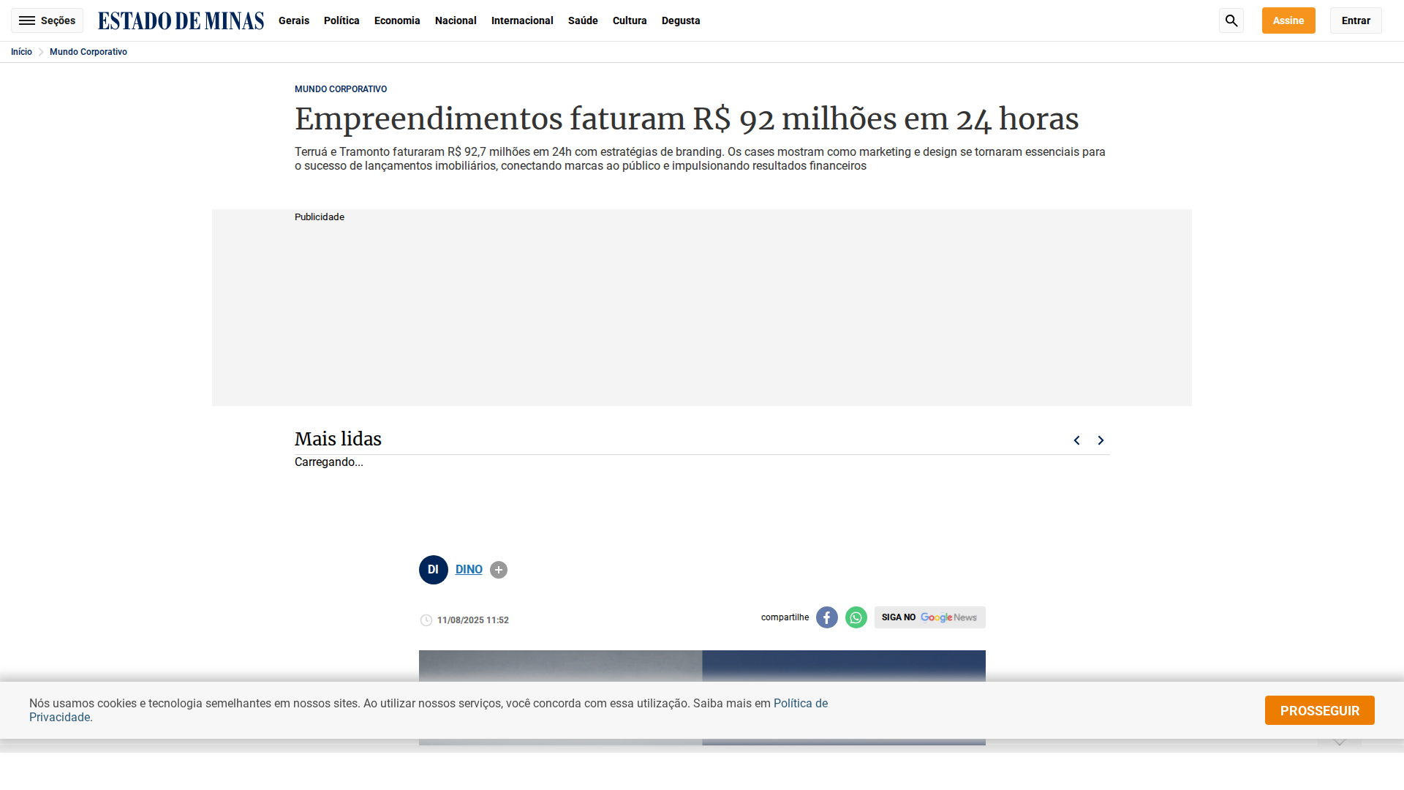Follow on Google News button
Viewport: 1404px width, 790px height.
tap(930, 617)
